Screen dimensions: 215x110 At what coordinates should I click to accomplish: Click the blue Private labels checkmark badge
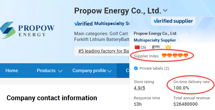tap(136, 68)
